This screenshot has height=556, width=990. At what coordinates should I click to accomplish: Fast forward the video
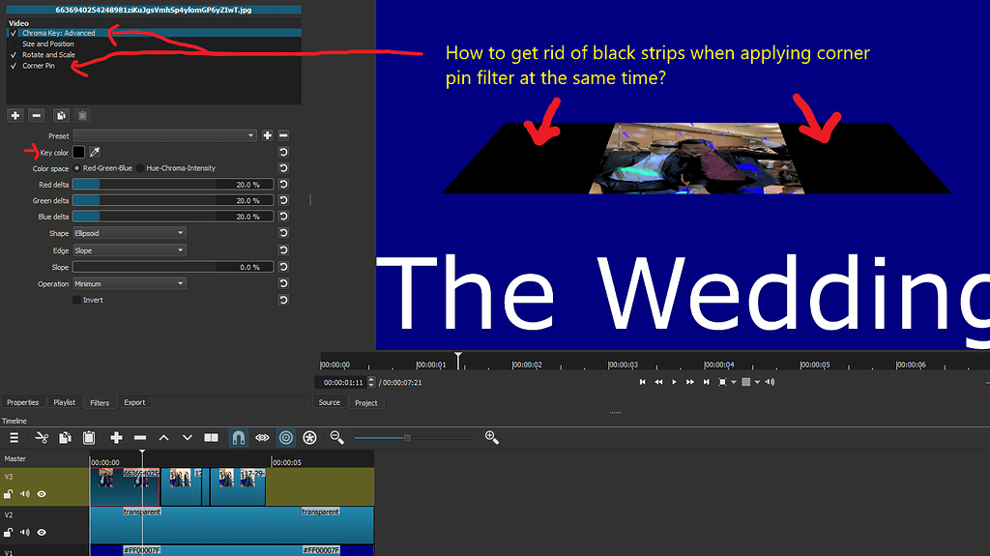[690, 382]
